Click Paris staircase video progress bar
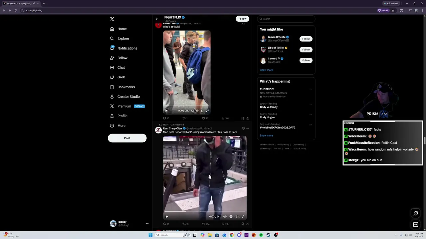 pyautogui.click(x=205, y=212)
